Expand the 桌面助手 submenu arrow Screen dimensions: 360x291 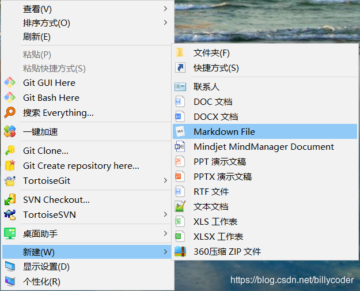[x=165, y=233]
